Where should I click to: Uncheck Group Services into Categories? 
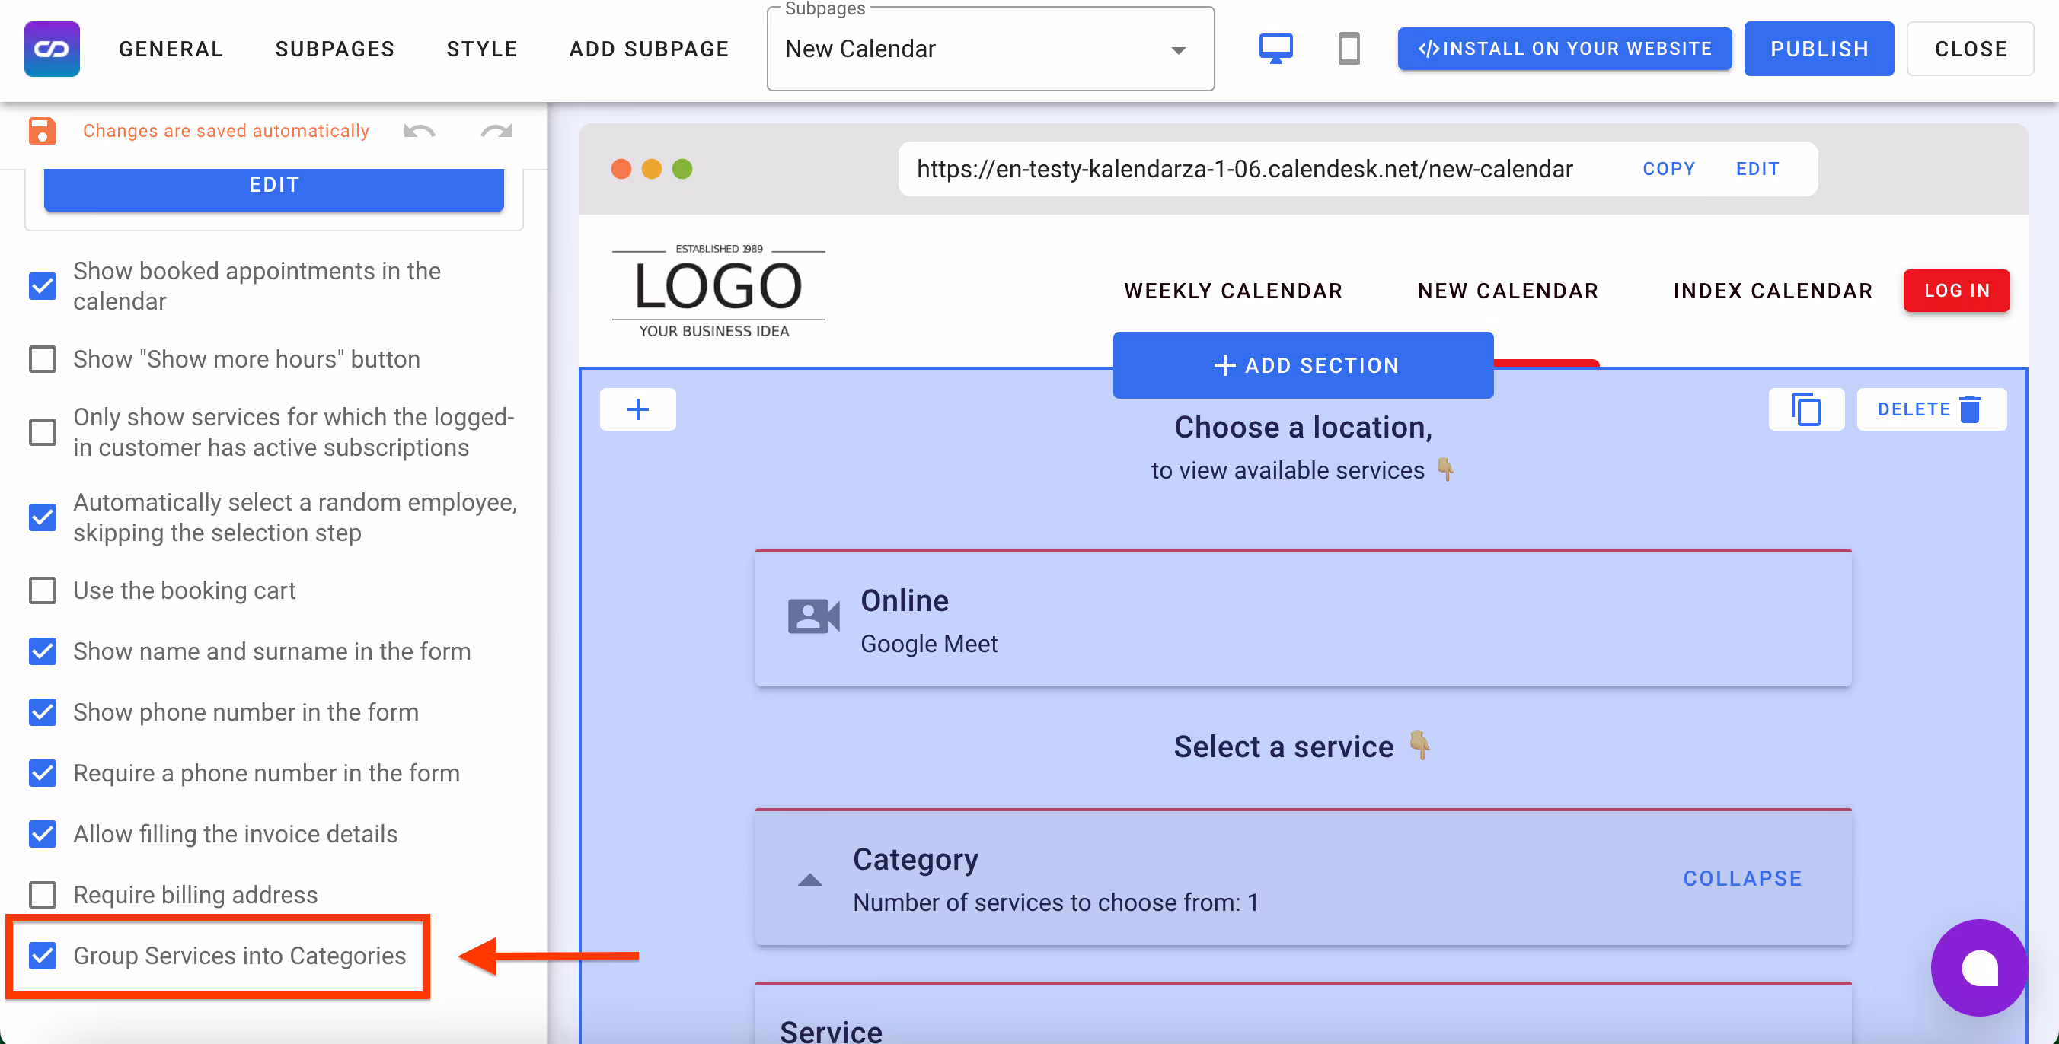coord(43,955)
